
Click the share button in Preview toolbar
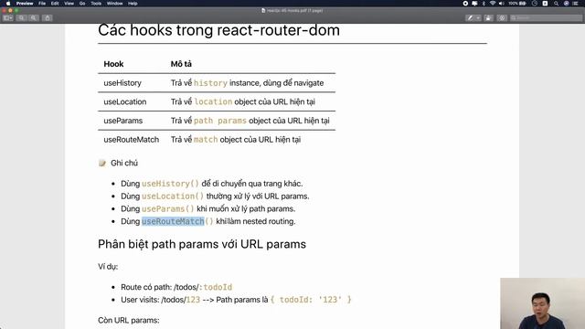tap(48, 18)
